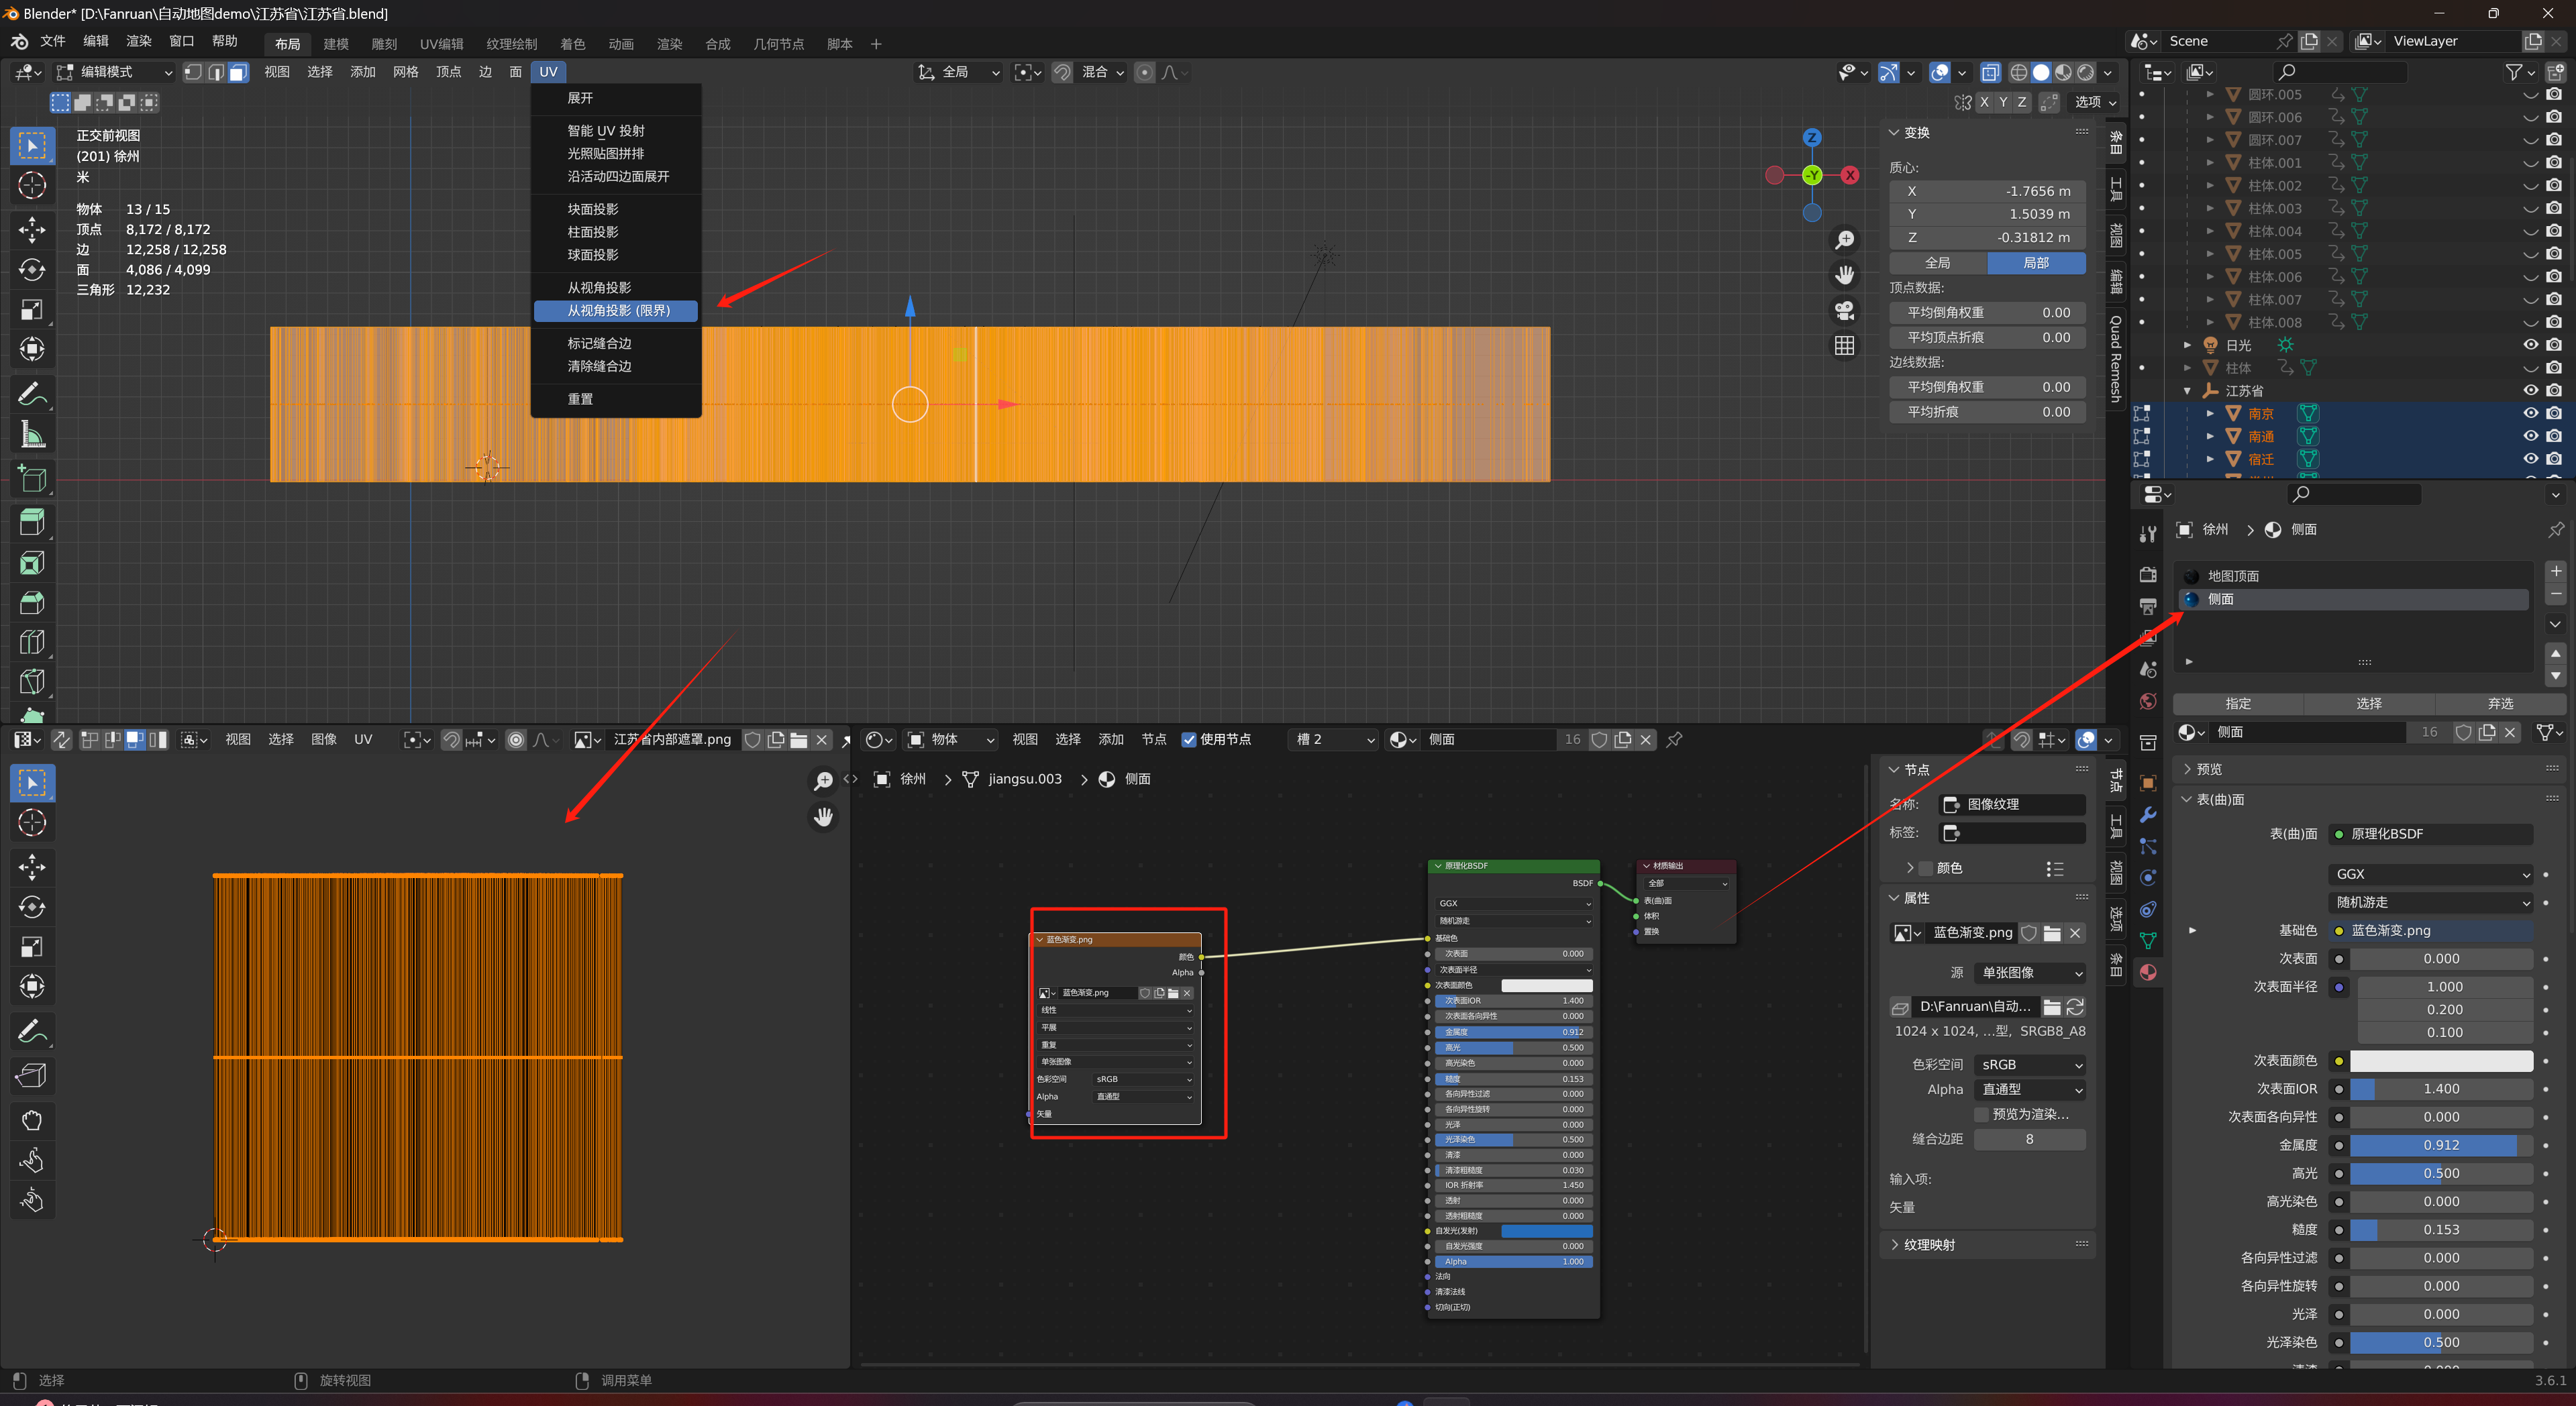The image size is (2576, 1406).
Task: Open the 文件 menu
Action: (x=52, y=42)
